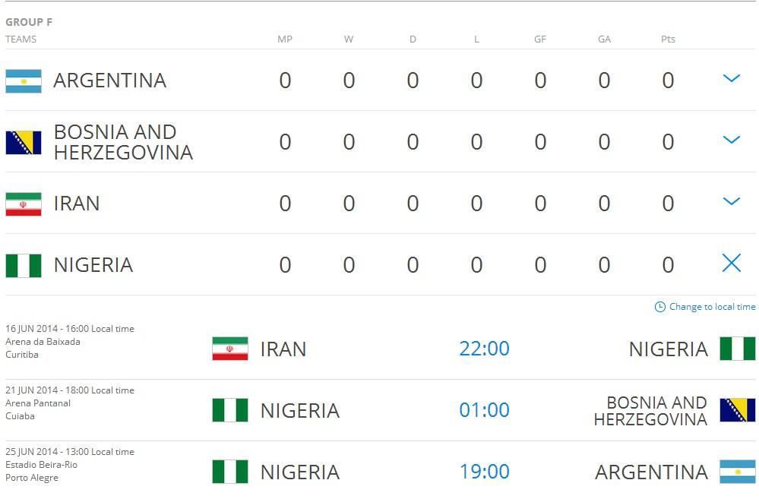Click the ARGENTINA team name in standings
Screen dimensions: 759x499
[x=110, y=81]
